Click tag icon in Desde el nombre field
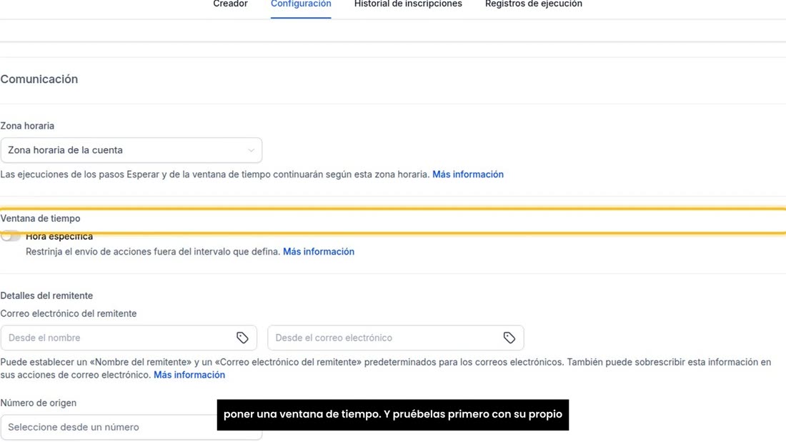This screenshot has height=442, width=786. (243, 338)
